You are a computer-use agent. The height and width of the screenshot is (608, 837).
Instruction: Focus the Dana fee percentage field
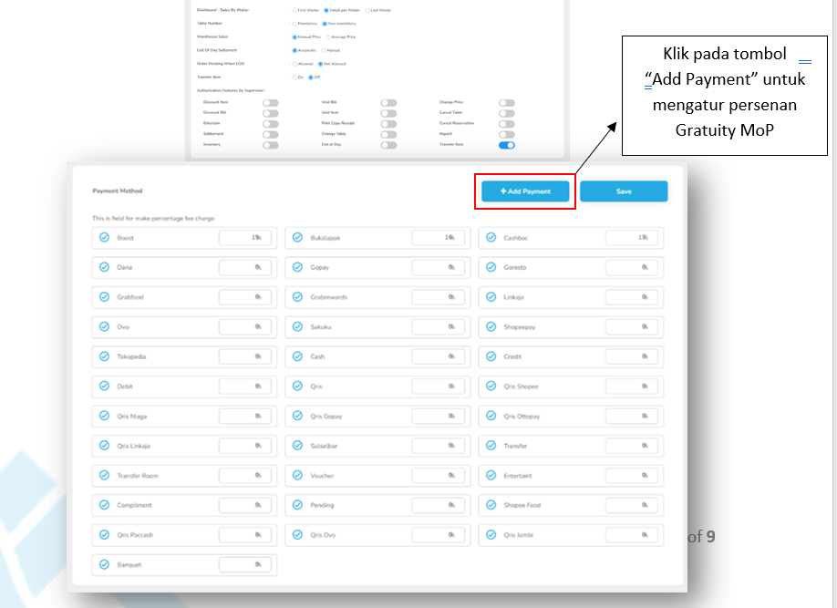(244, 268)
